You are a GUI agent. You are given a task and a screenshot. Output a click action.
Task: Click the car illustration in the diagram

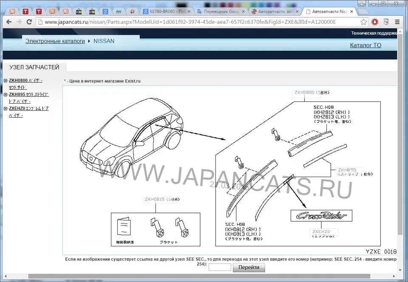pyautogui.click(x=131, y=137)
